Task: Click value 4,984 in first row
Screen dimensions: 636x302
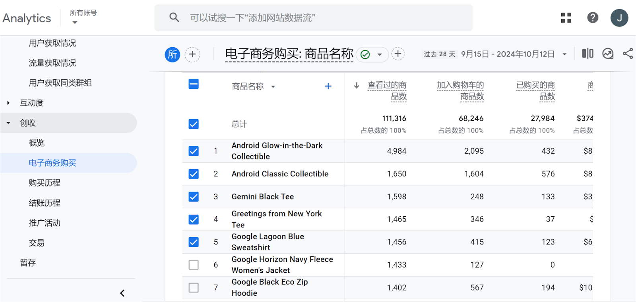Action: pos(397,151)
